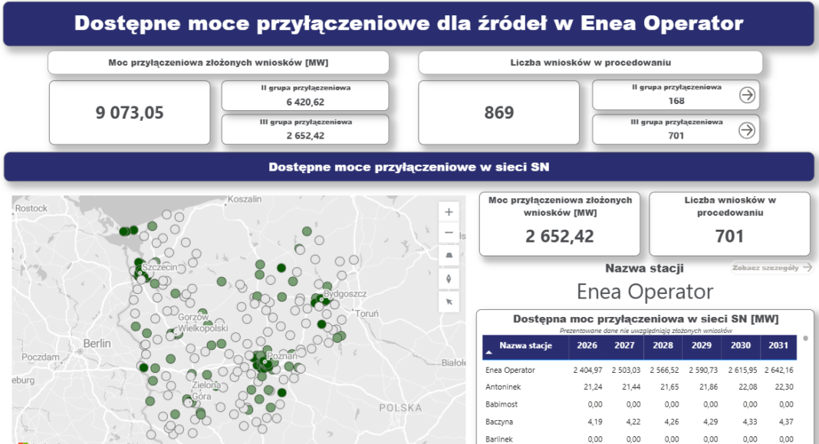
Task: Click the 9 073,05 total power card
Action: tap(130, 113)
